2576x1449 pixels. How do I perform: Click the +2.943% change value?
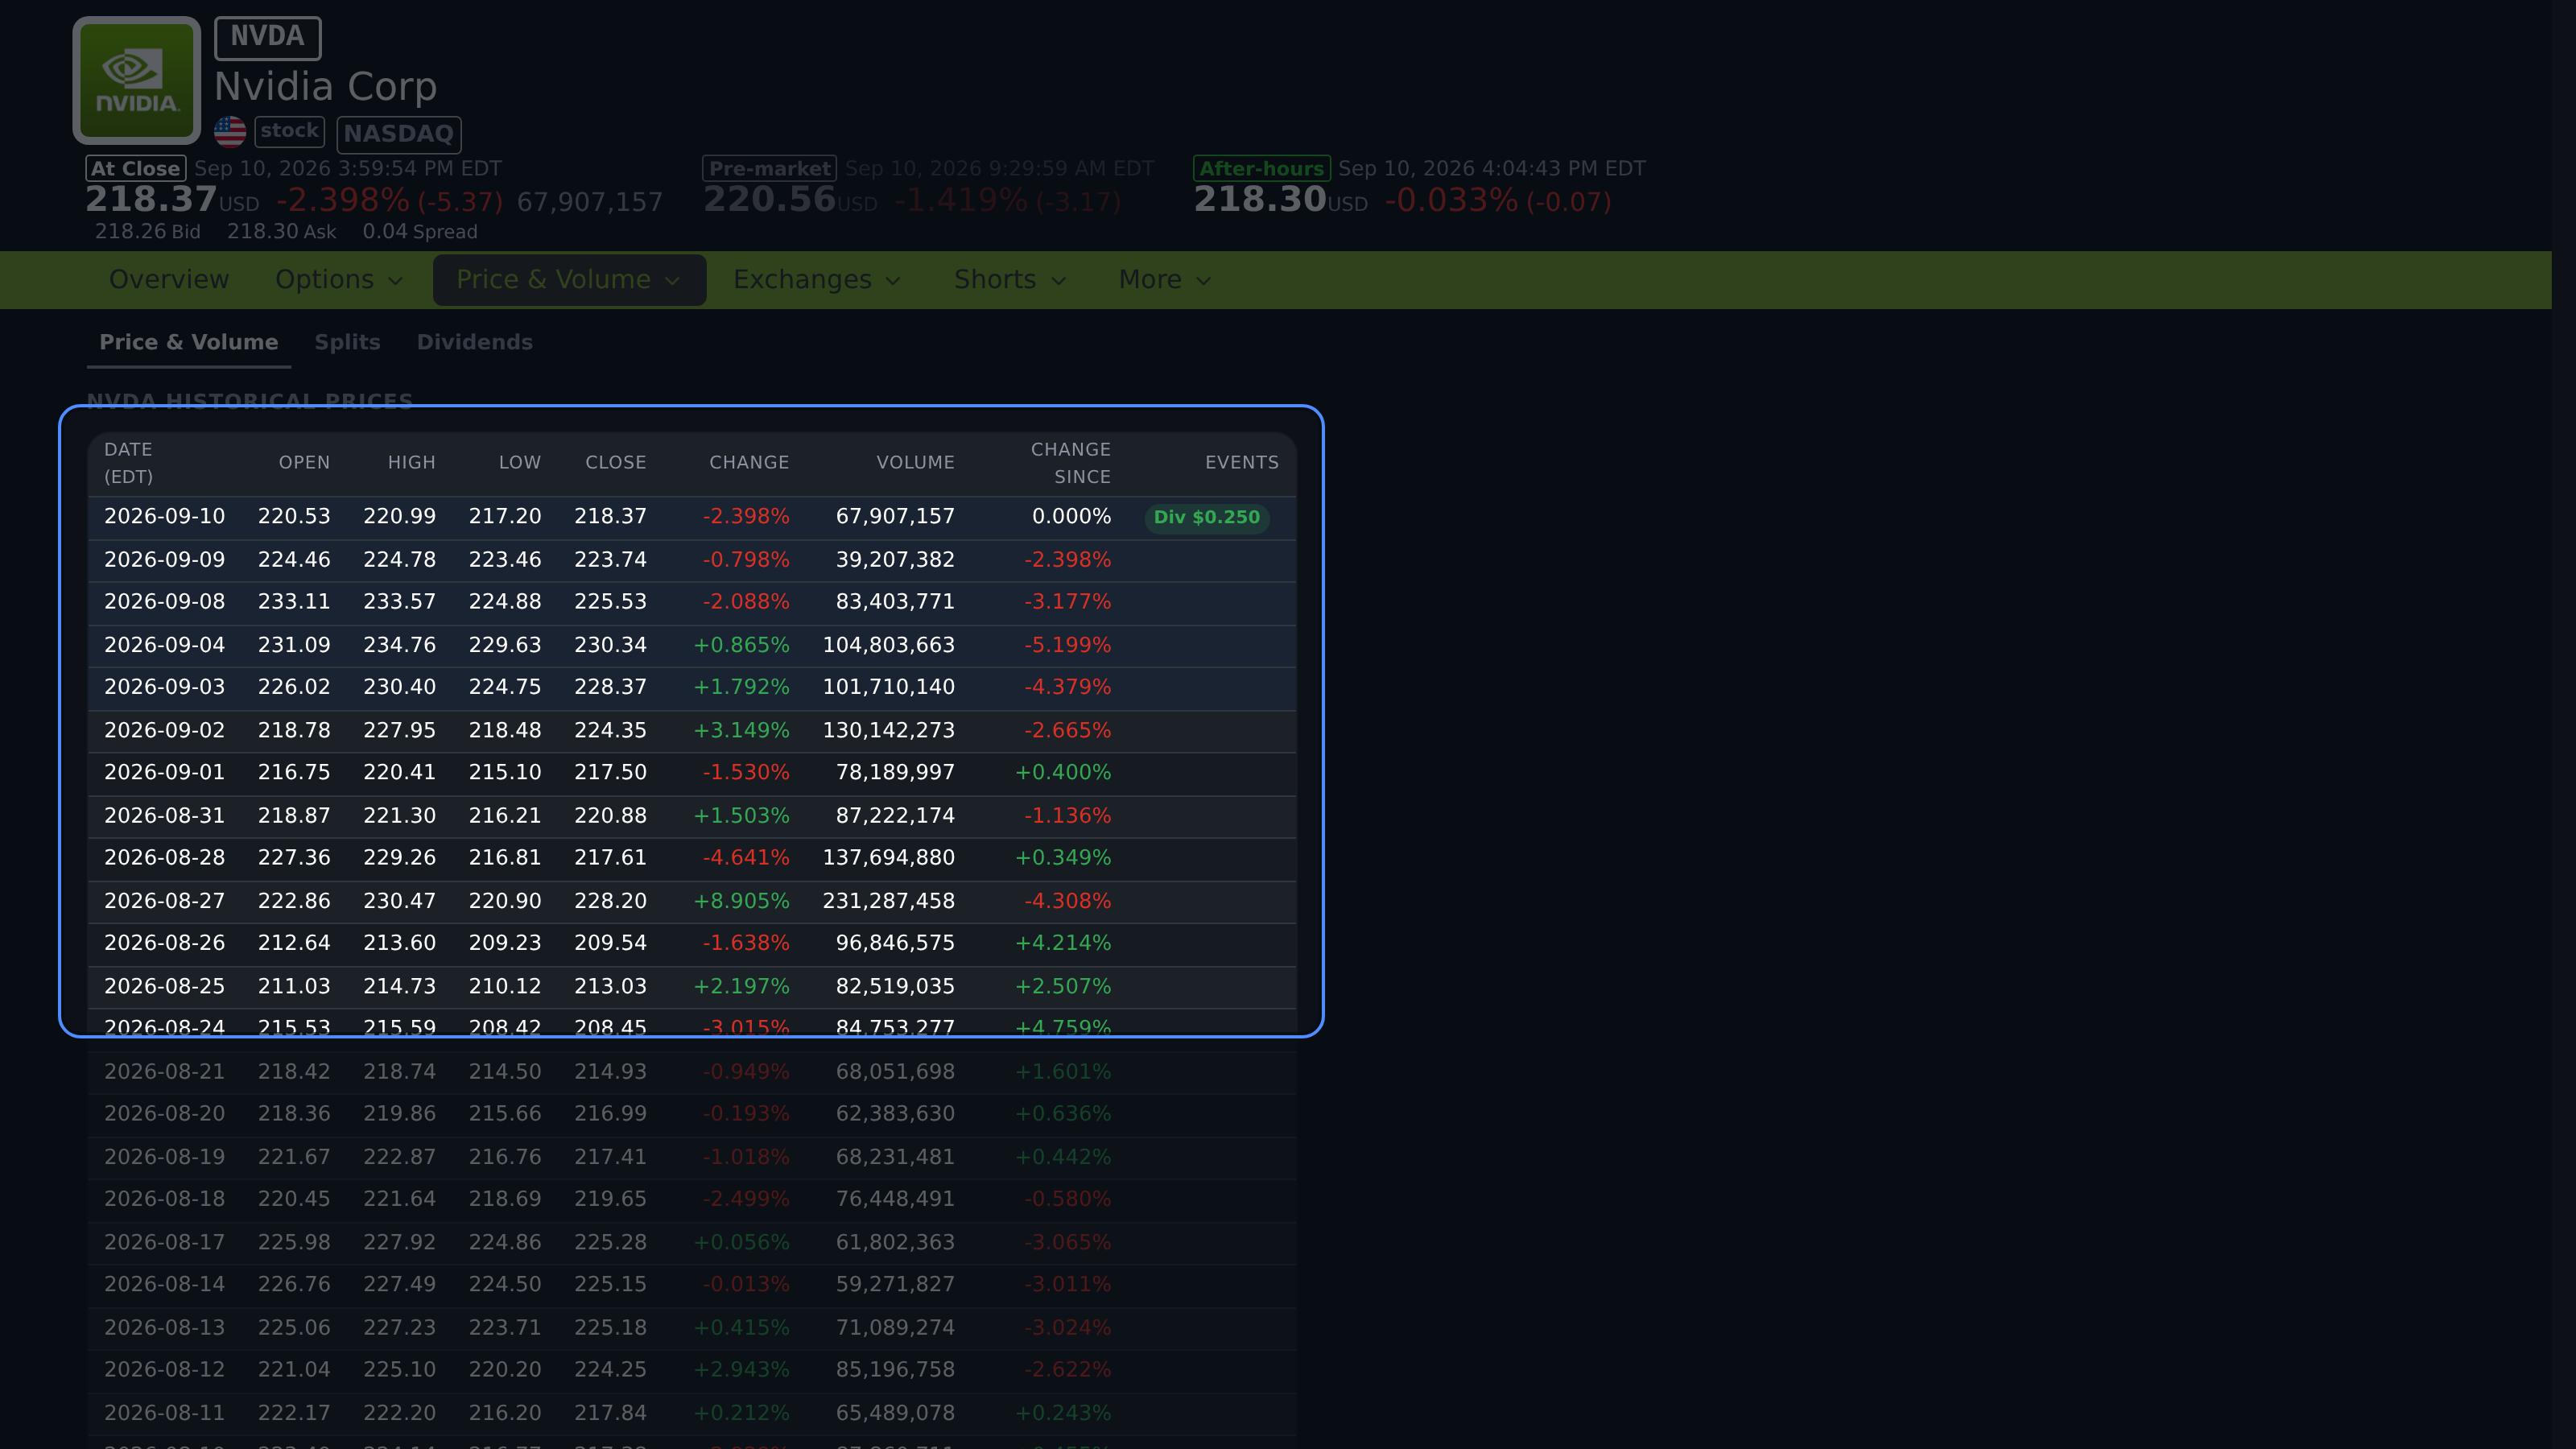742,1370
